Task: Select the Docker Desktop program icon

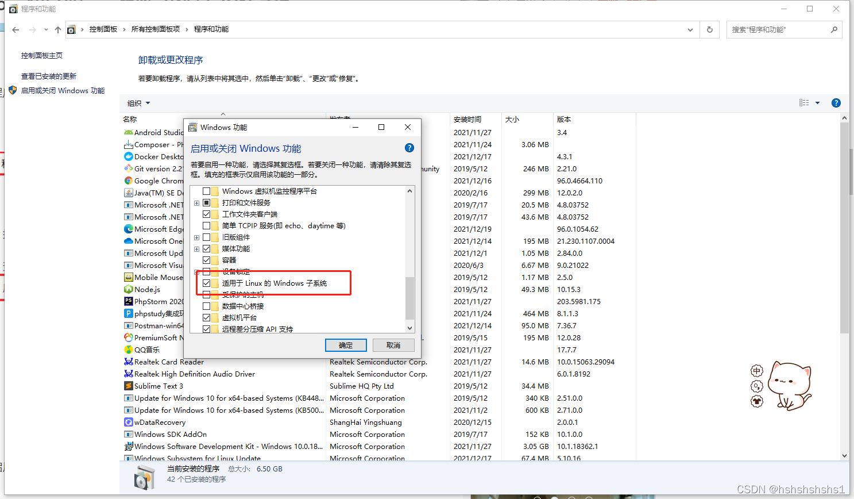Action: 129,156
